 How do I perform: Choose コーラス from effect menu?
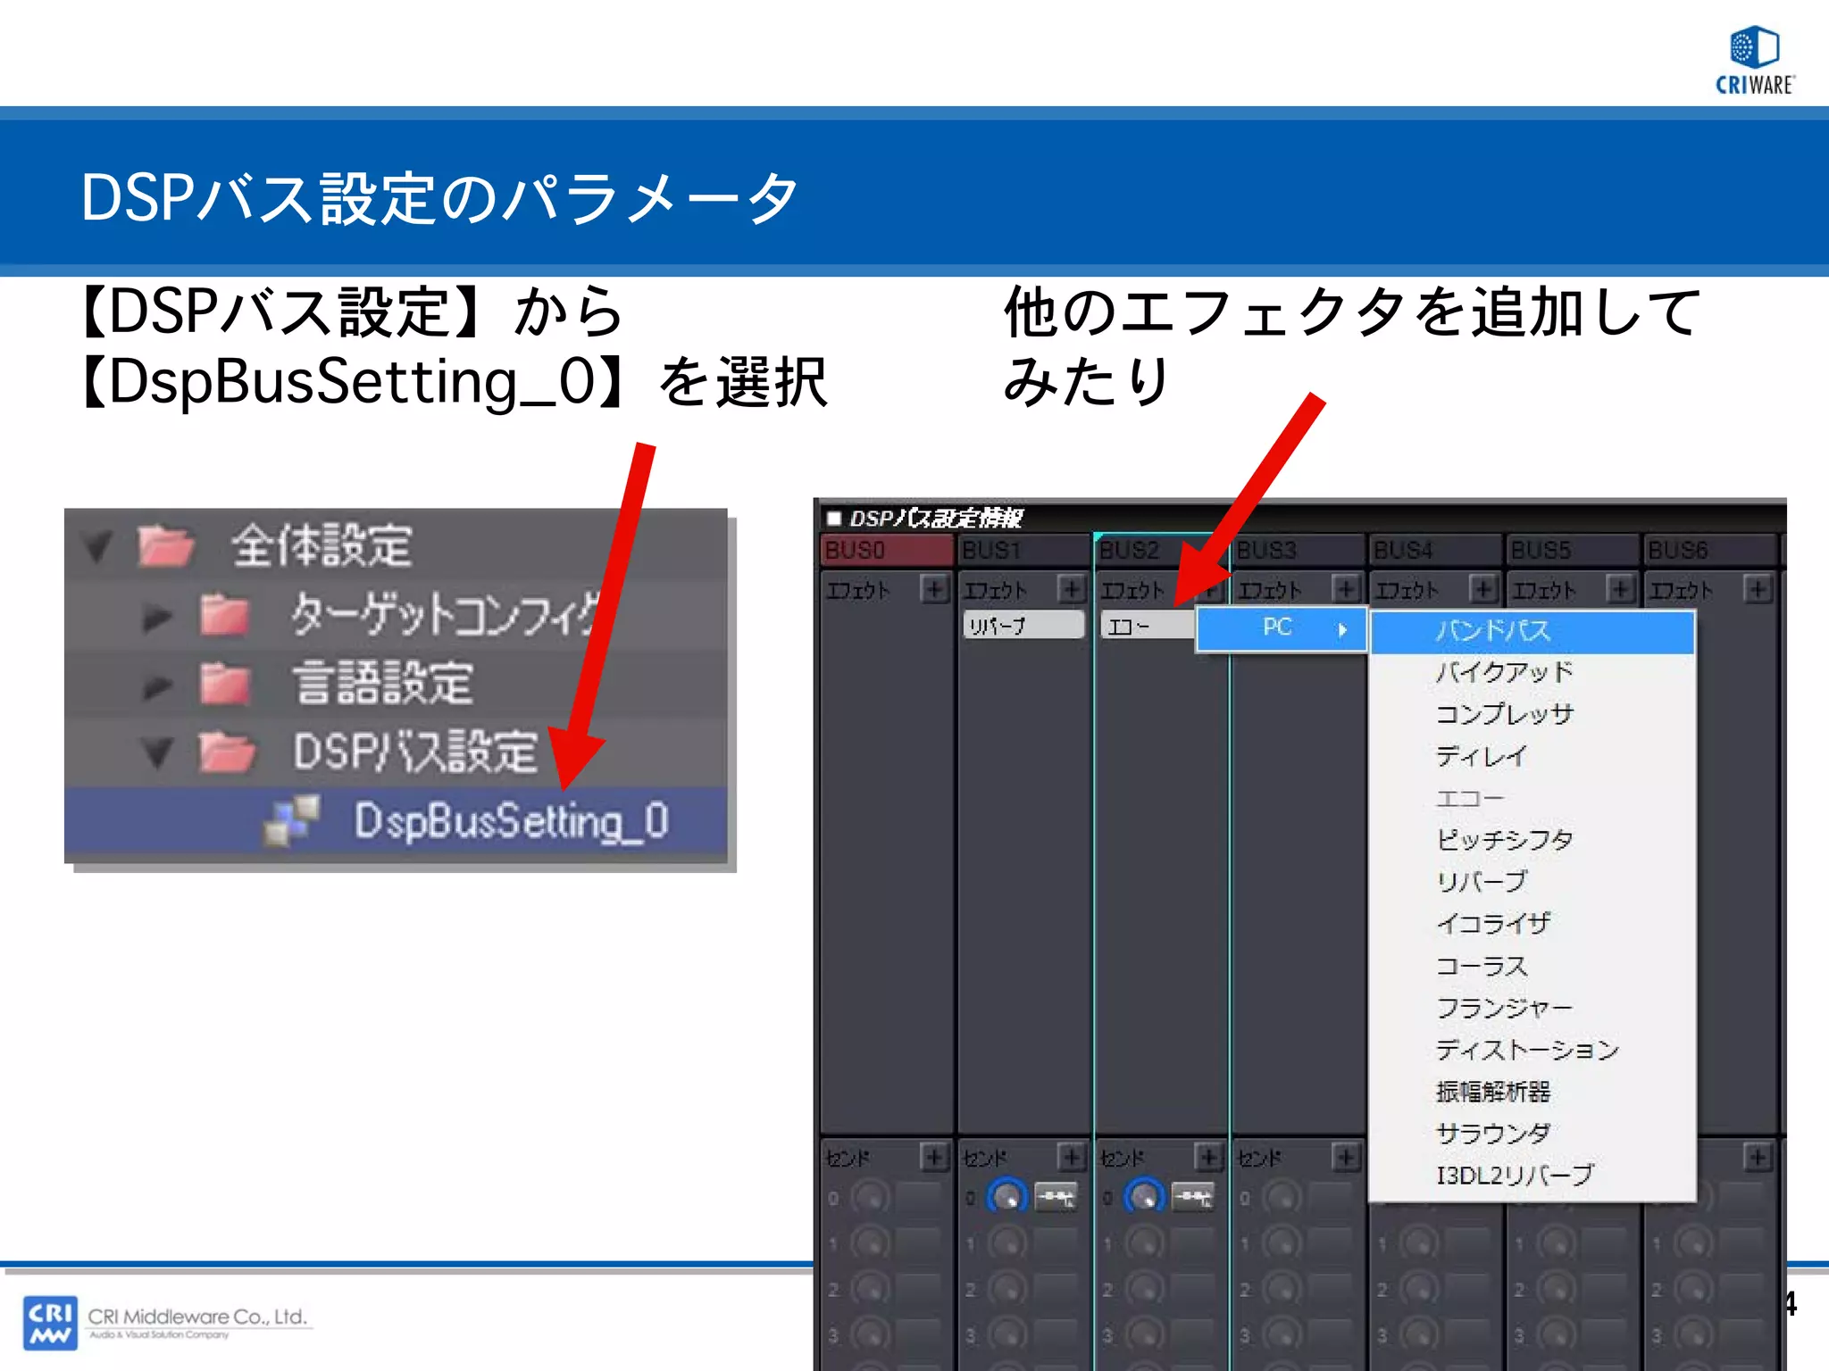1532,966
